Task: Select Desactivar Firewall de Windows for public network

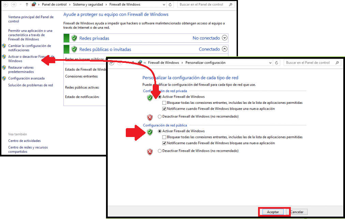Action: point(160,151)
